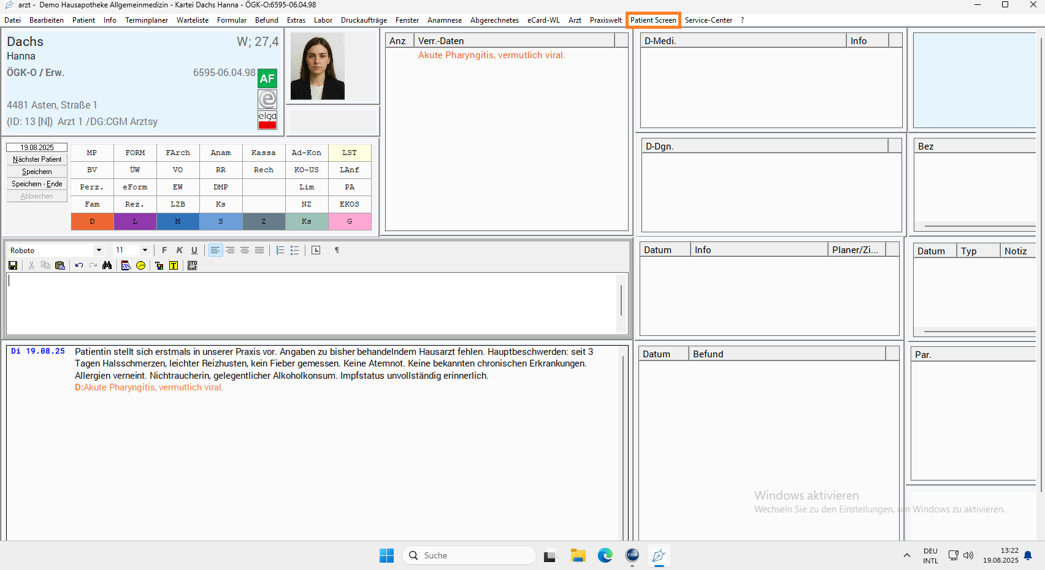Expand the Roboto font family dropdown

(99, 250)
